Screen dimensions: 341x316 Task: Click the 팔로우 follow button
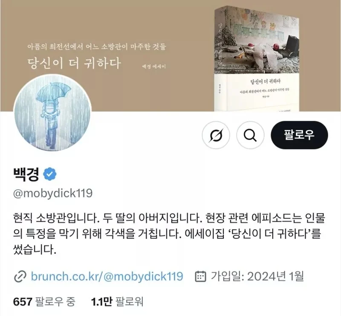coord(299,135)
